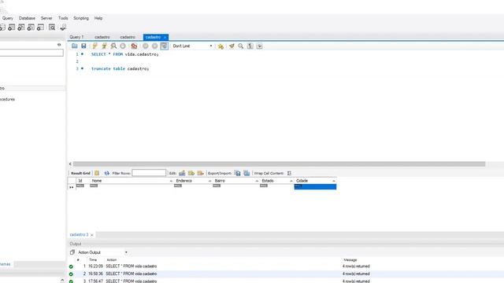Close the active cadastro tab

click(x=165, y=38)
